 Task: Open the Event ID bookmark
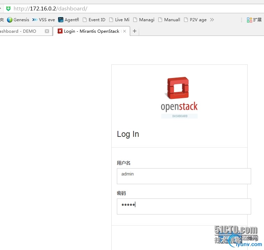94,20
